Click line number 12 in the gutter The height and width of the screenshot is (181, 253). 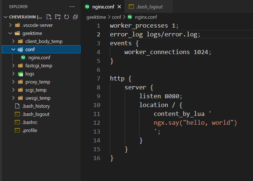click(x=97, y=123)
